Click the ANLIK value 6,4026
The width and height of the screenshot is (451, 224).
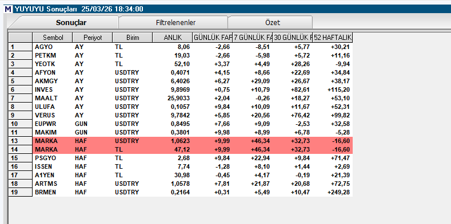coord(180,81)
